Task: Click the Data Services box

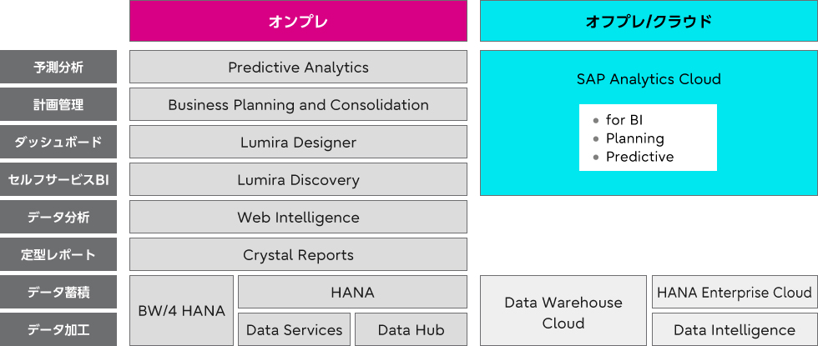Action: pyautogui.click(x=294, y=329)
